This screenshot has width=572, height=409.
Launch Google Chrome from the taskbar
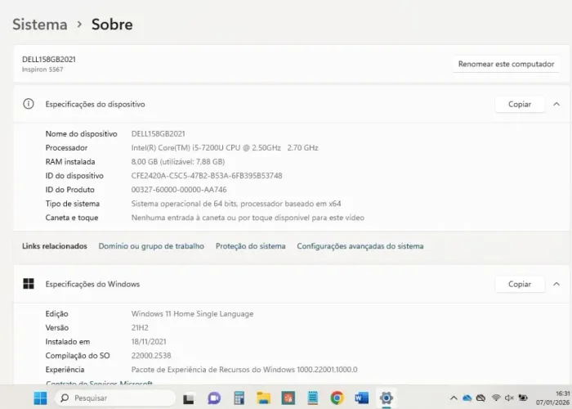coord(337,398)
